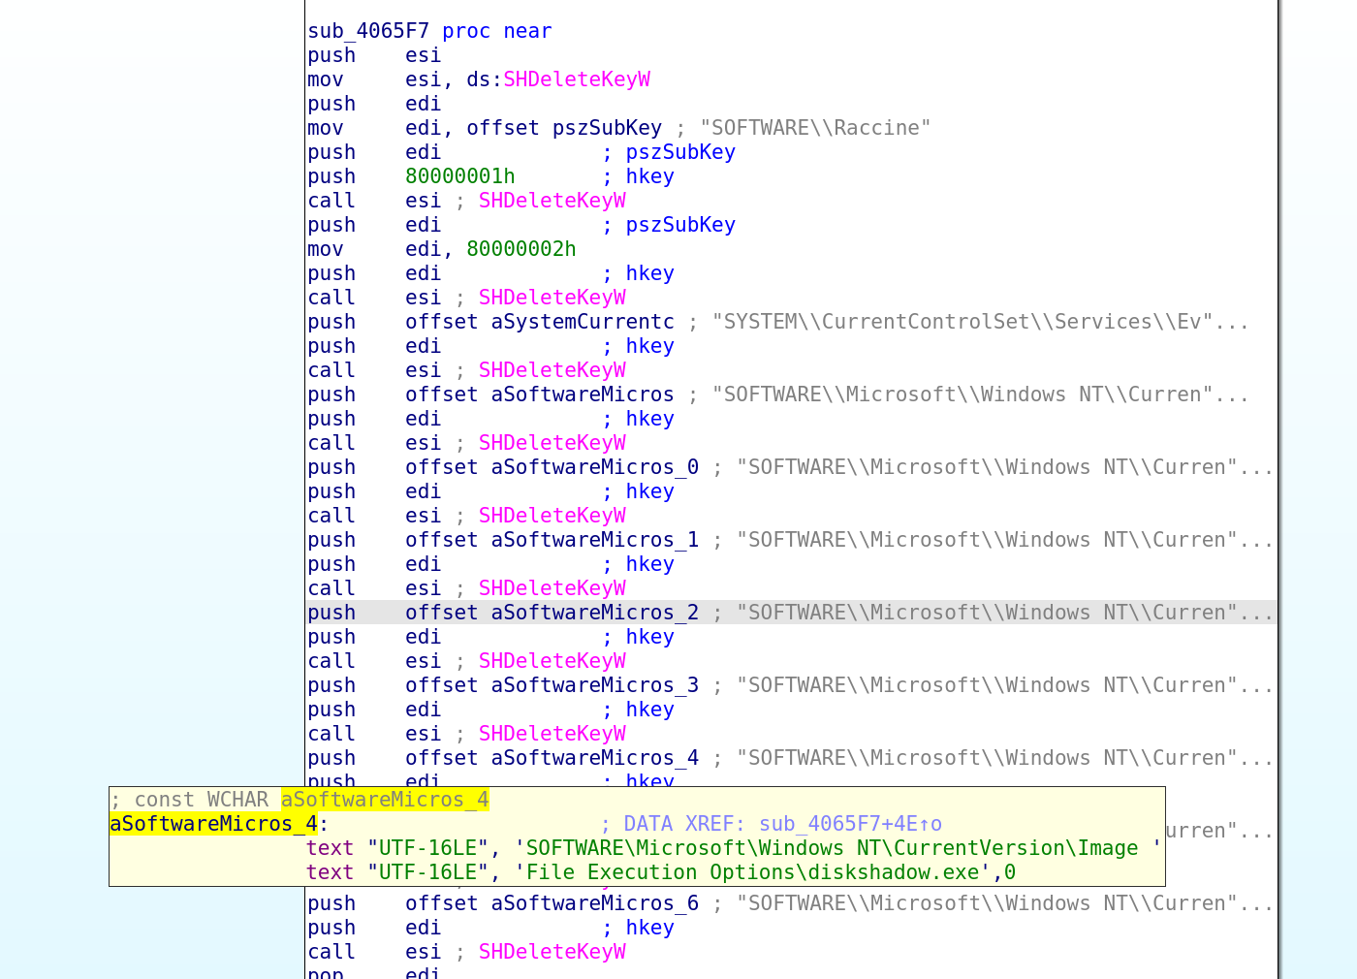Click the 'File Execution Options\diskshadow.exe' string
The image size is (1357, 979).
click(x=752, y=872)
